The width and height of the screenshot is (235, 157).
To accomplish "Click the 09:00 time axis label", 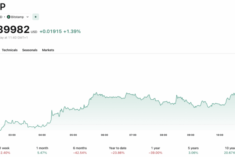I will [191, 135].
